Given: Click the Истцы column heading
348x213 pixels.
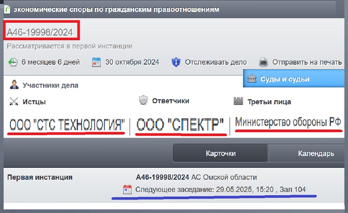Looking at the screenshot, I should pos(34,102).
